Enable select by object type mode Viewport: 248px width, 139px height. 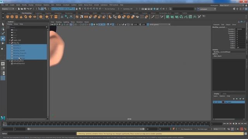coord(42,9)
